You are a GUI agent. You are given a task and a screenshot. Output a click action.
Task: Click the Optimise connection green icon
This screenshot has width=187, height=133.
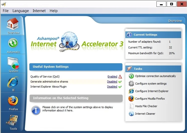point(131,76)
